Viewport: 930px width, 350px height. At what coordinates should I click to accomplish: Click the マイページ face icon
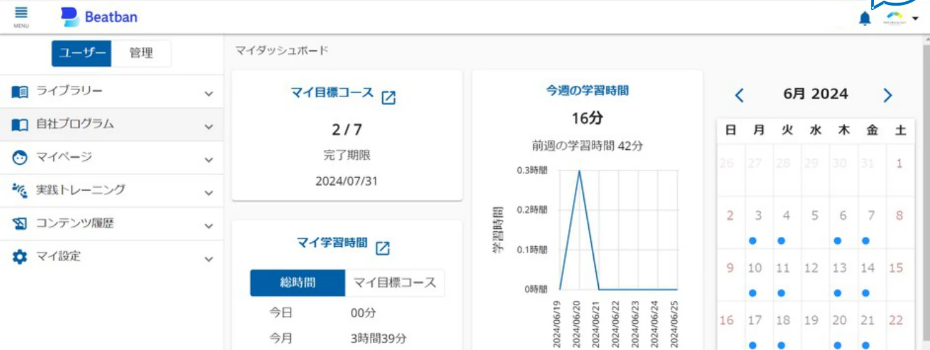coord(20,158)
